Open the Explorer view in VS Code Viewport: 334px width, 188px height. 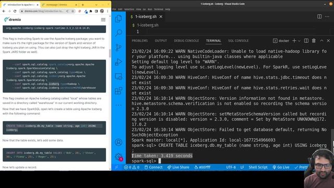[x=118, y=19]
